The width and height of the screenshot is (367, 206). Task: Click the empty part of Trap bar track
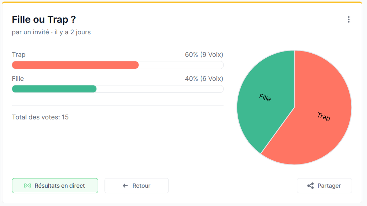coord(181,65)
